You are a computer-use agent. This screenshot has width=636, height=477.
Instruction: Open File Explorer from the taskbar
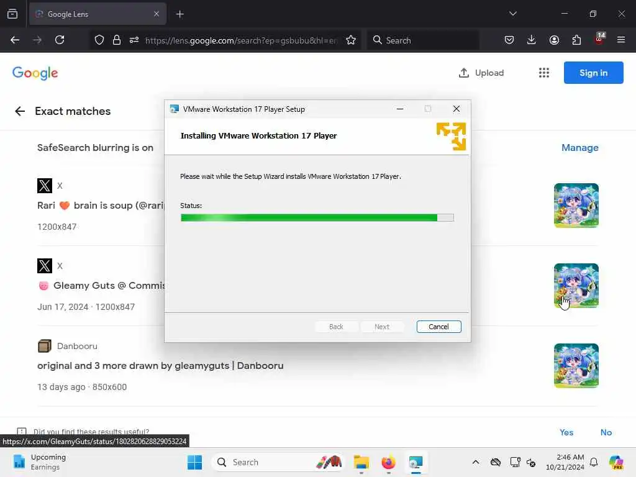pos(361,462)
